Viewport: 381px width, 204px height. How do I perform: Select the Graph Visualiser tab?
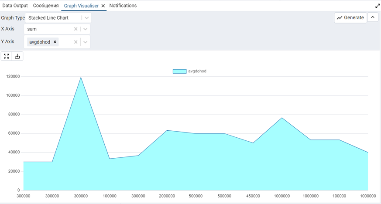coord(81,6)
